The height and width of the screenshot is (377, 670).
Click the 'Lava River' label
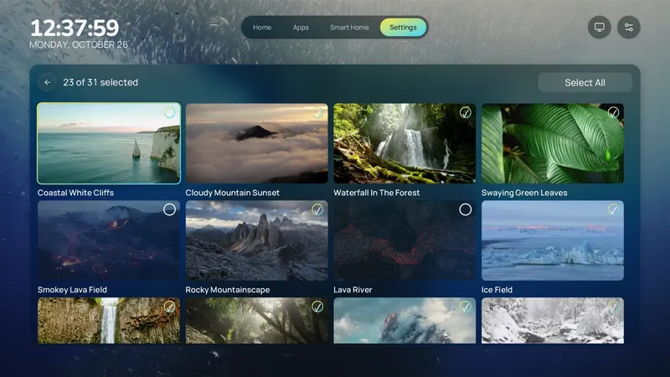point(353,290)
